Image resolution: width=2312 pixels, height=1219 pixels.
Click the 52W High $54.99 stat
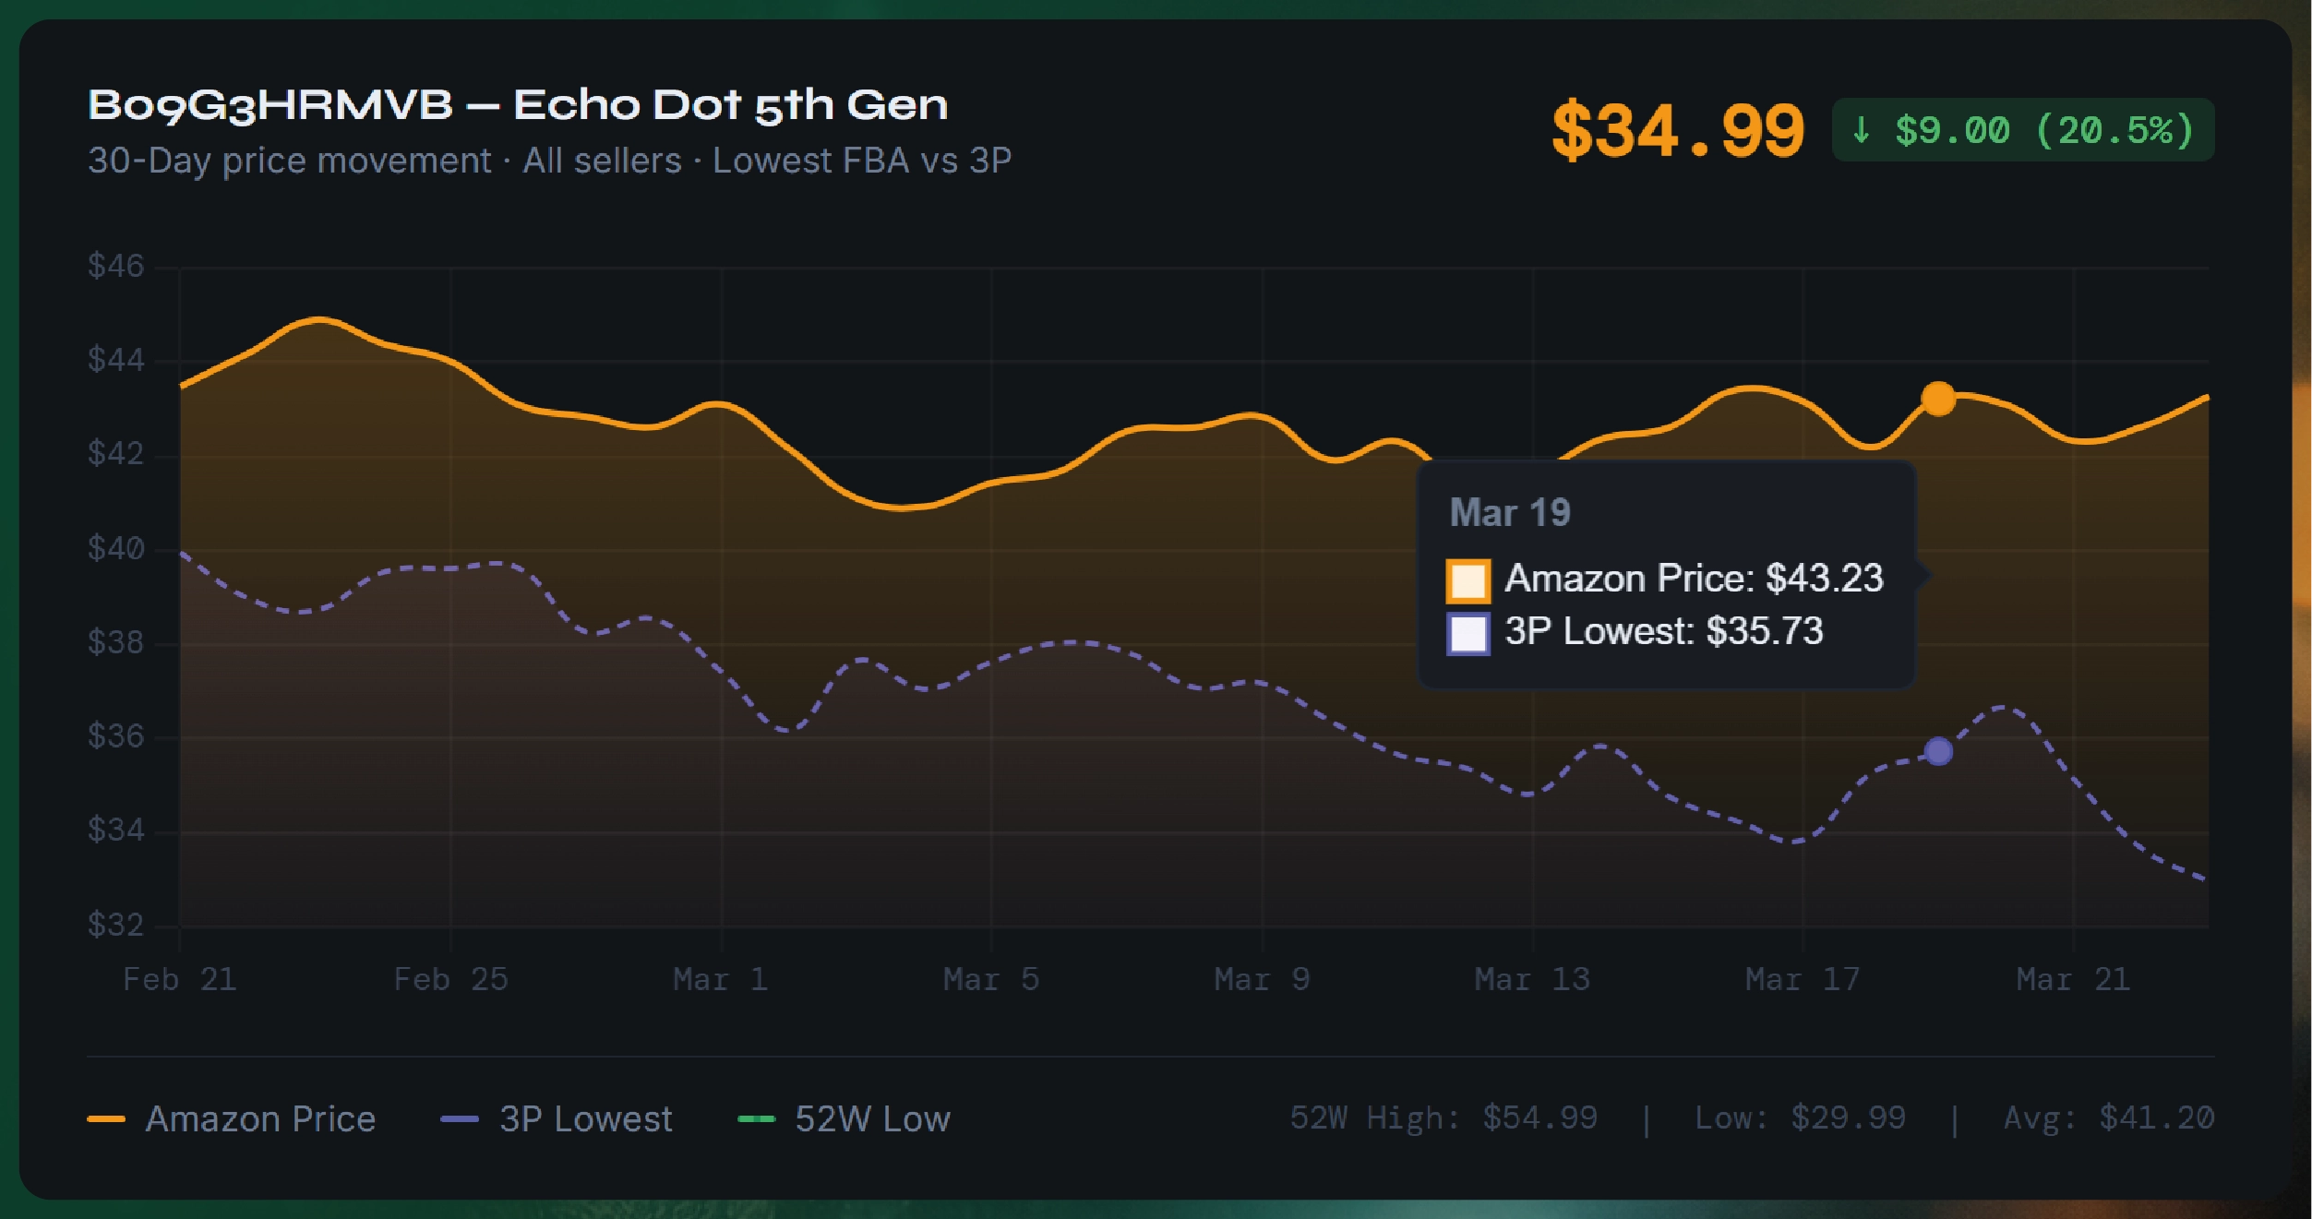click(1444, 1118)
